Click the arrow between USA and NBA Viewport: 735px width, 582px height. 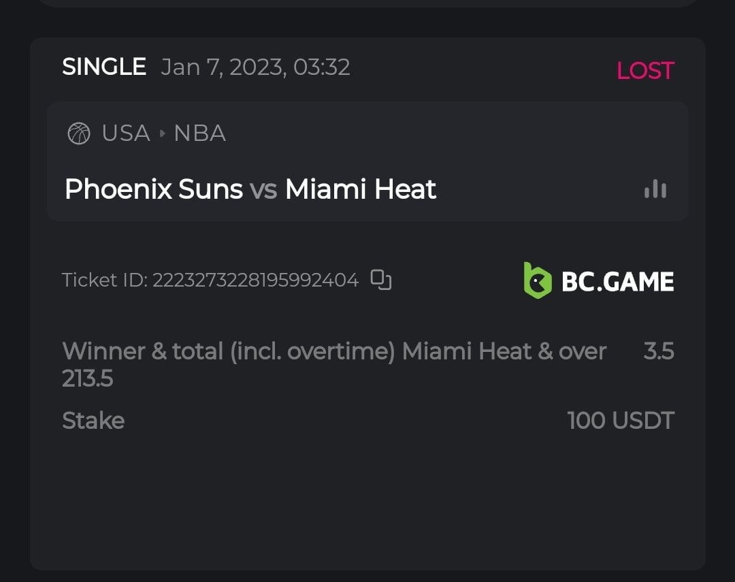tap(162, 133)
